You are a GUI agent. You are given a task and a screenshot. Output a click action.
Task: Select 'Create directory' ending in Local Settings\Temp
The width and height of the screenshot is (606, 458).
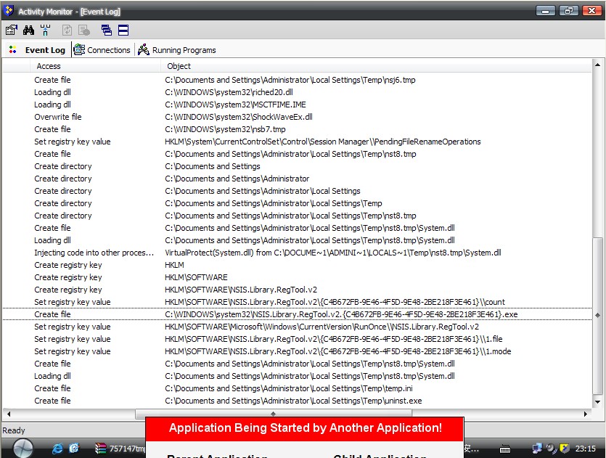297,203
